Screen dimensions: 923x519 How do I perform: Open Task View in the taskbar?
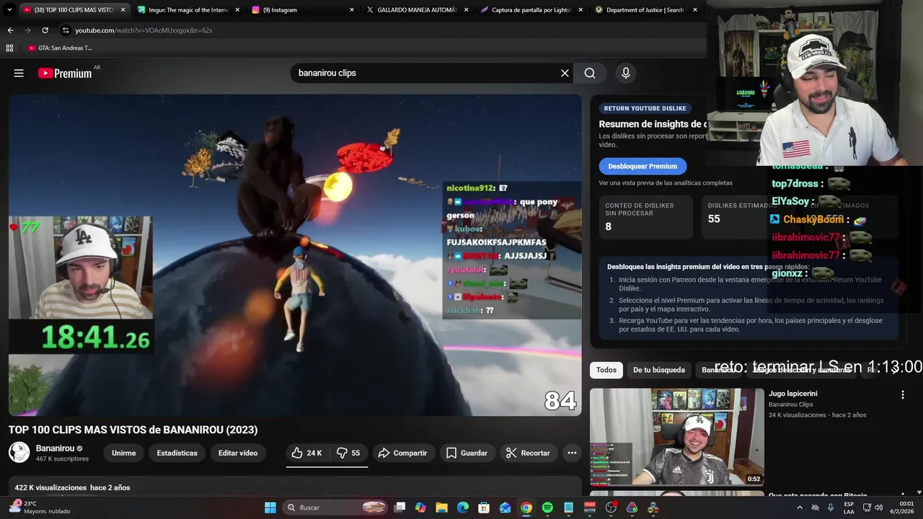(400, 507)
